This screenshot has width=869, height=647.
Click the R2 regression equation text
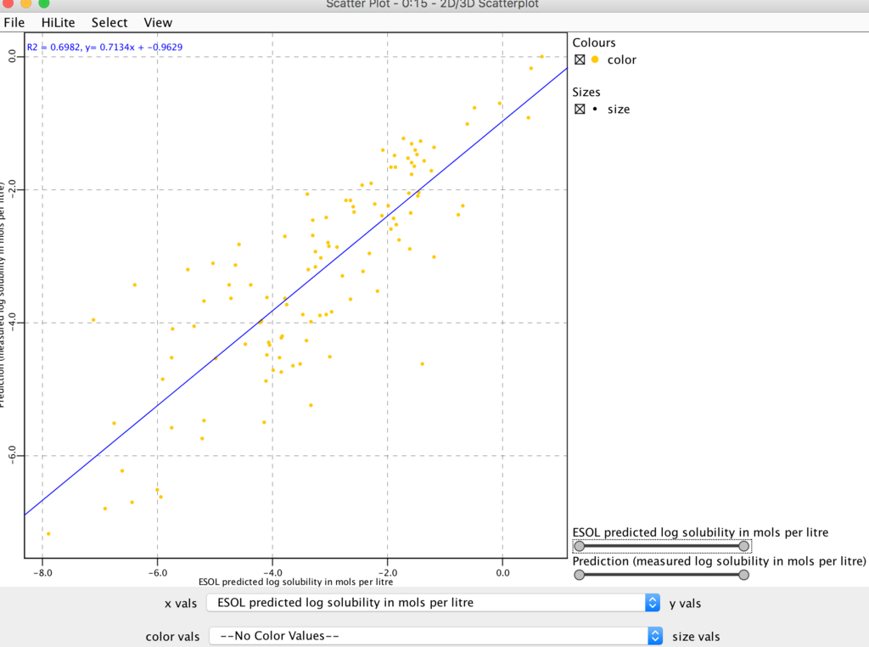(x=104, y=48)
